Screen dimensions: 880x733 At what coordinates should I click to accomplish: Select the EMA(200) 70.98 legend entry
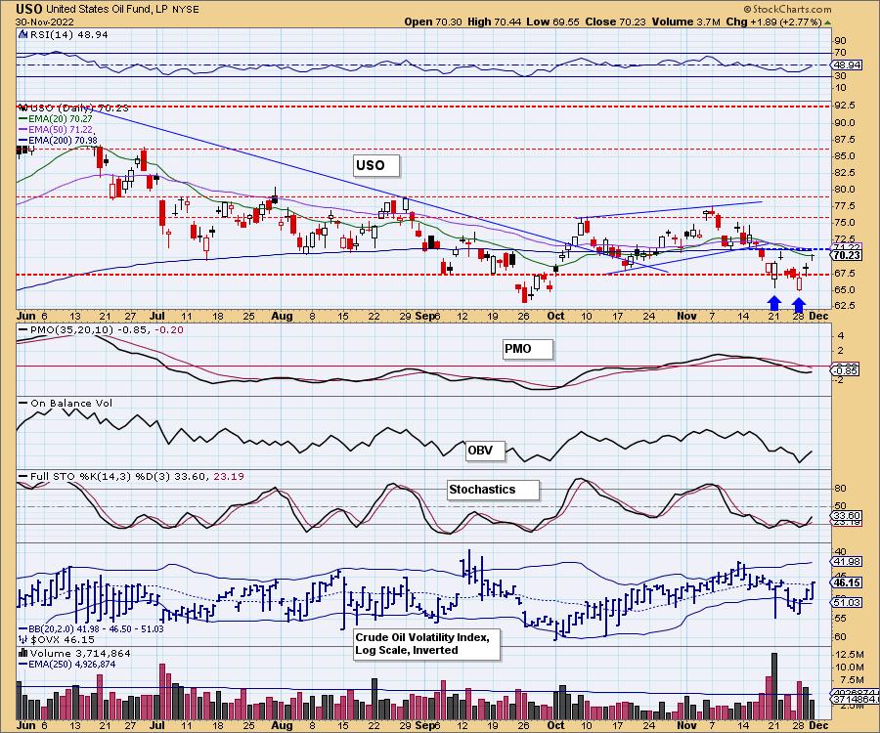58,140
